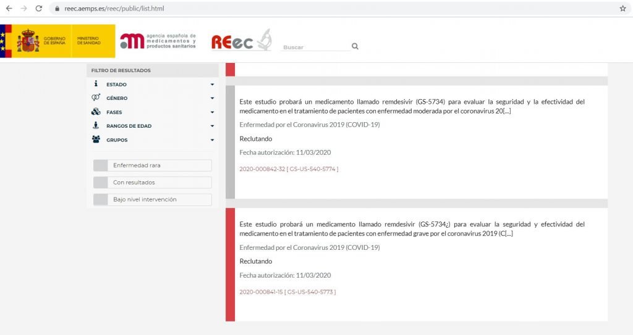
Task: Click the Buscar search input field
Action: pyautogui.click(x=314, y=47)
